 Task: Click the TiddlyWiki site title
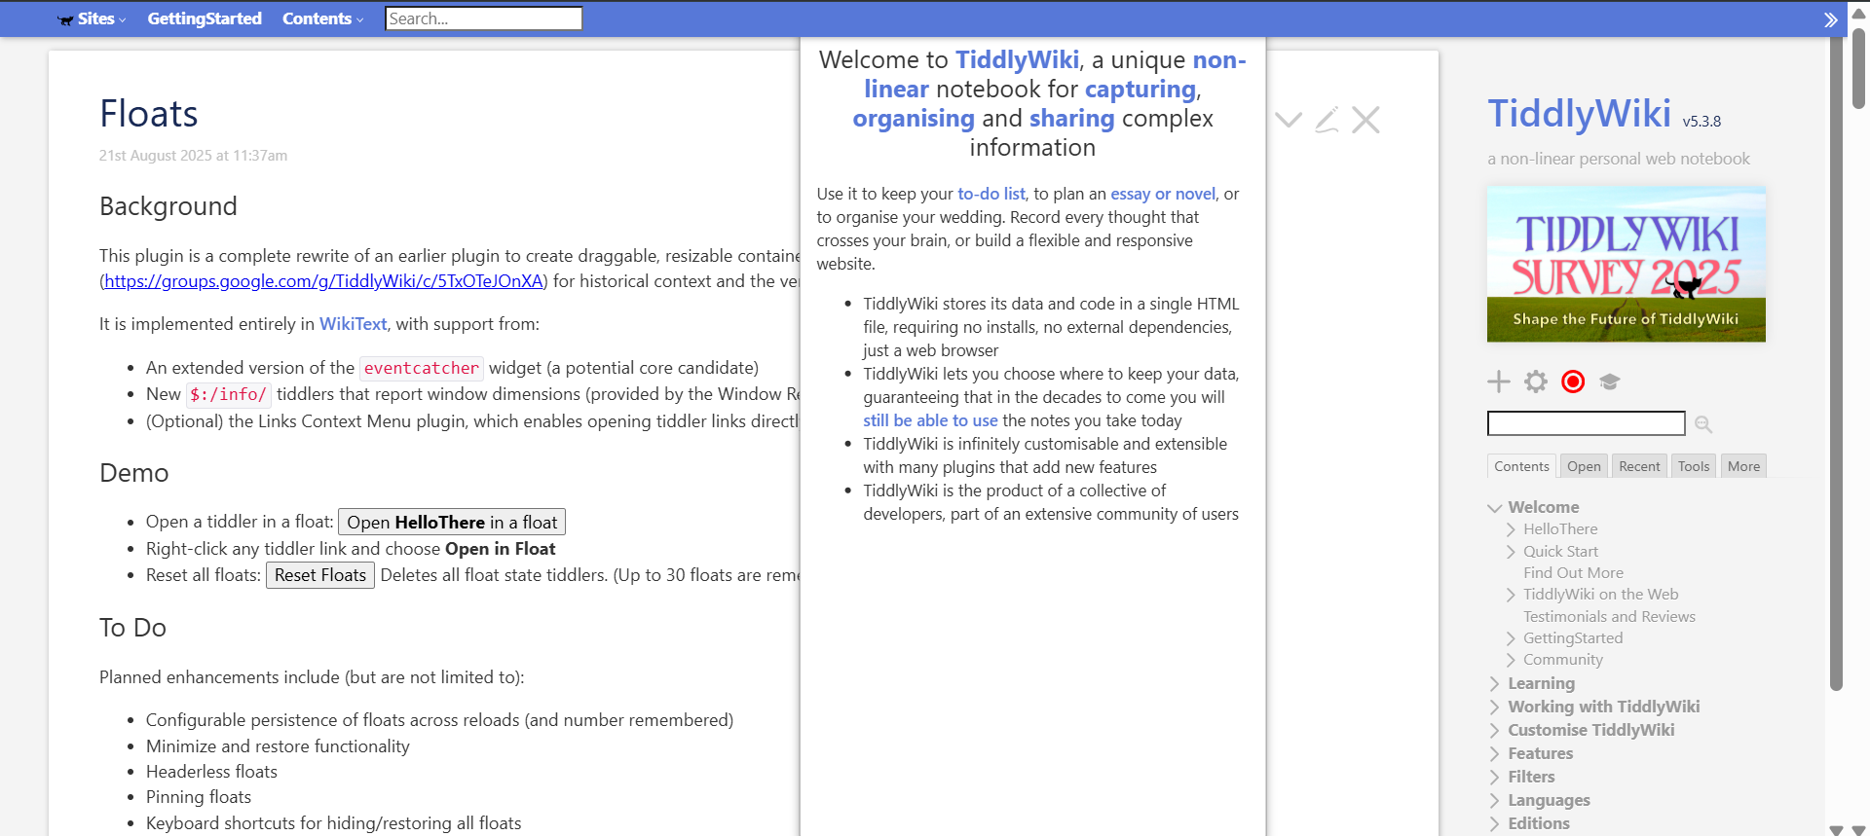click(x=1579, y=114)
